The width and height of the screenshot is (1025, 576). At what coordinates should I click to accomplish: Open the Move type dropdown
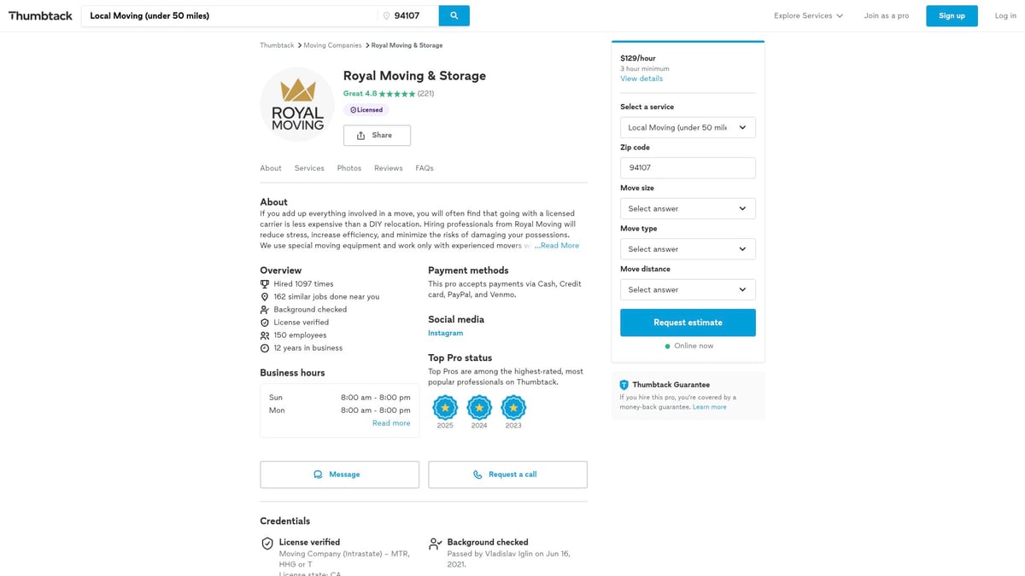[x=688, y=249]
